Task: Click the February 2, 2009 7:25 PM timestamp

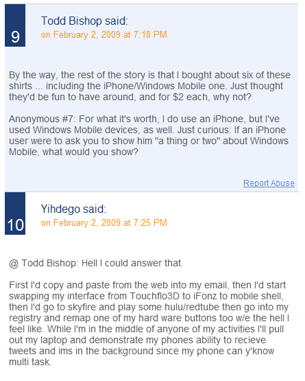Action: [x=104, y=223]
